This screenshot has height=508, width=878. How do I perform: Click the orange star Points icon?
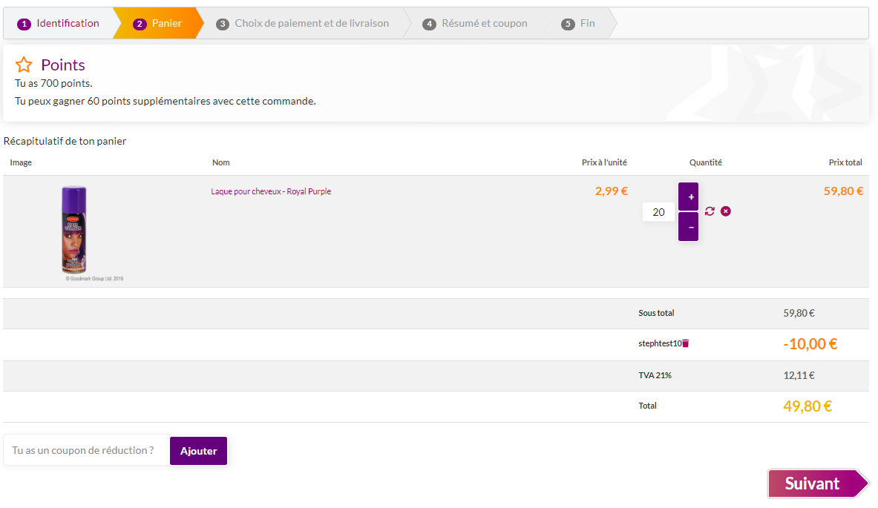click(x=24, y=65)
